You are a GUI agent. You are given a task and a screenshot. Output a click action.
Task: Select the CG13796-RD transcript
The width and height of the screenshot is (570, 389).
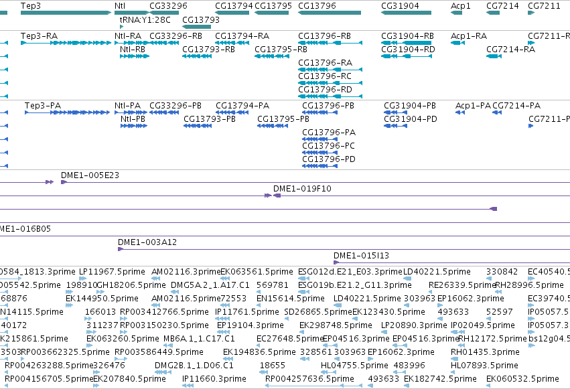[330, 96]
